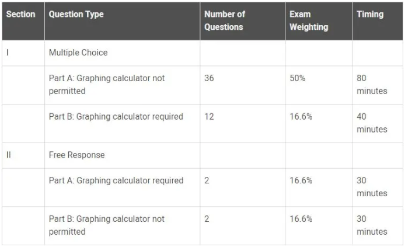Click the Timing column header
This screenshot has height=247, width=405.
[x=370, y=14]
